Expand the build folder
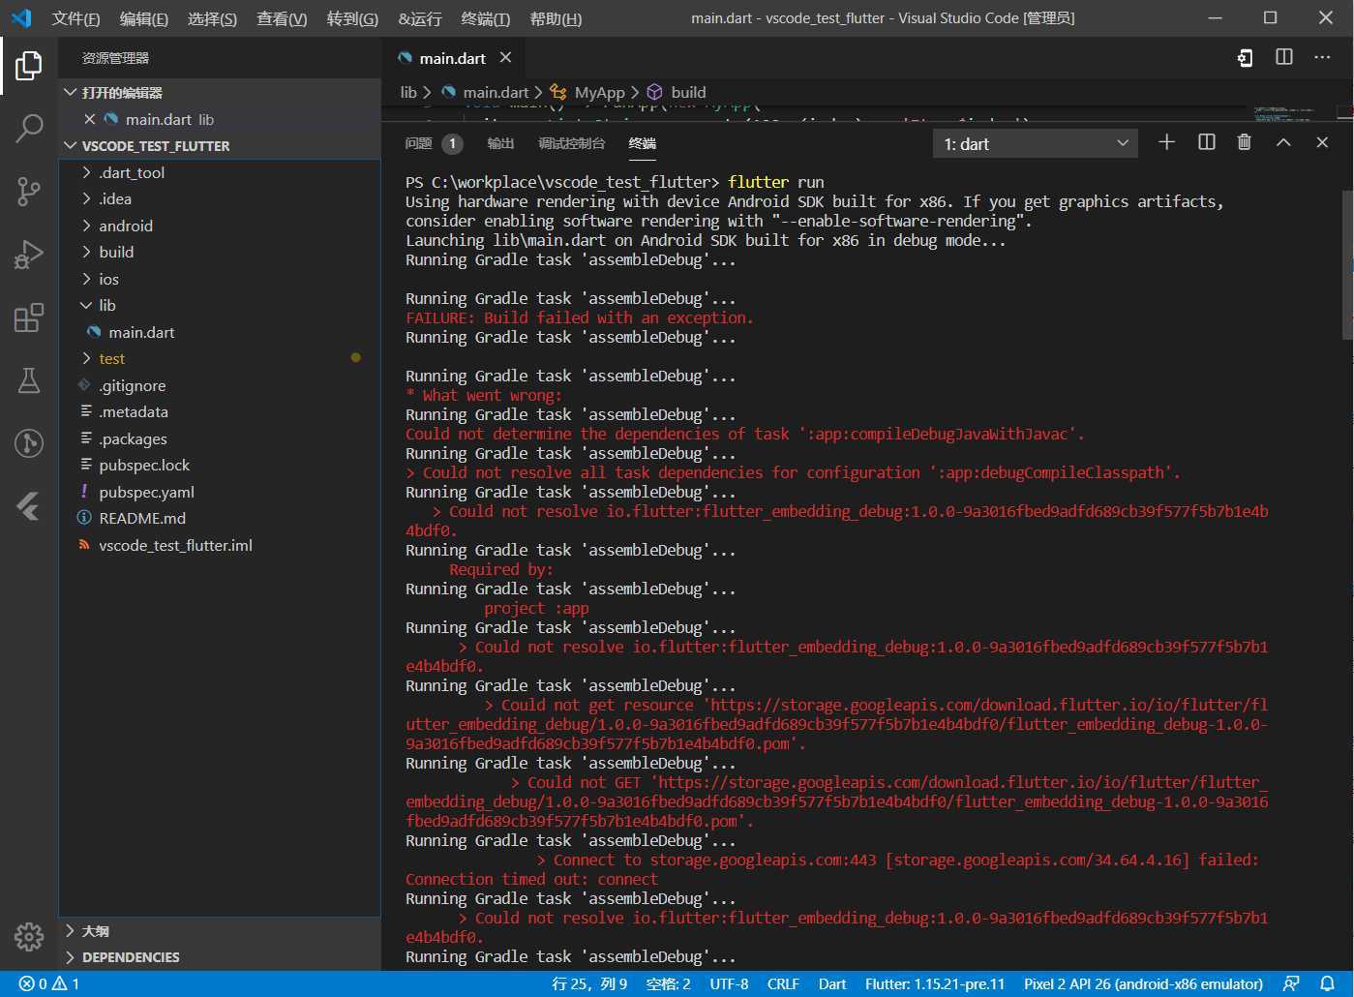The image size is (1354, 997). 86,252
